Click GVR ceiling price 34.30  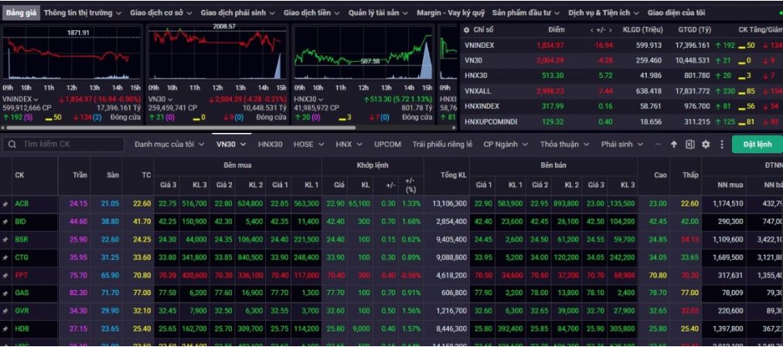(x=78, y=311)
